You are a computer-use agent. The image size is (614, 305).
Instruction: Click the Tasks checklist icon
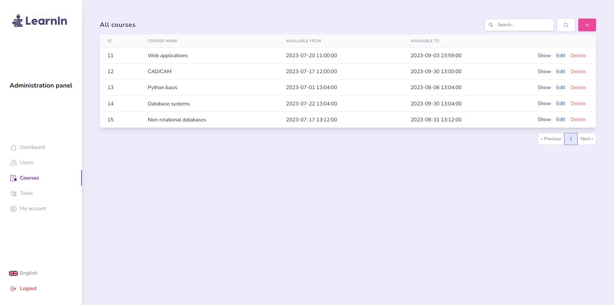tap(13, 193)
